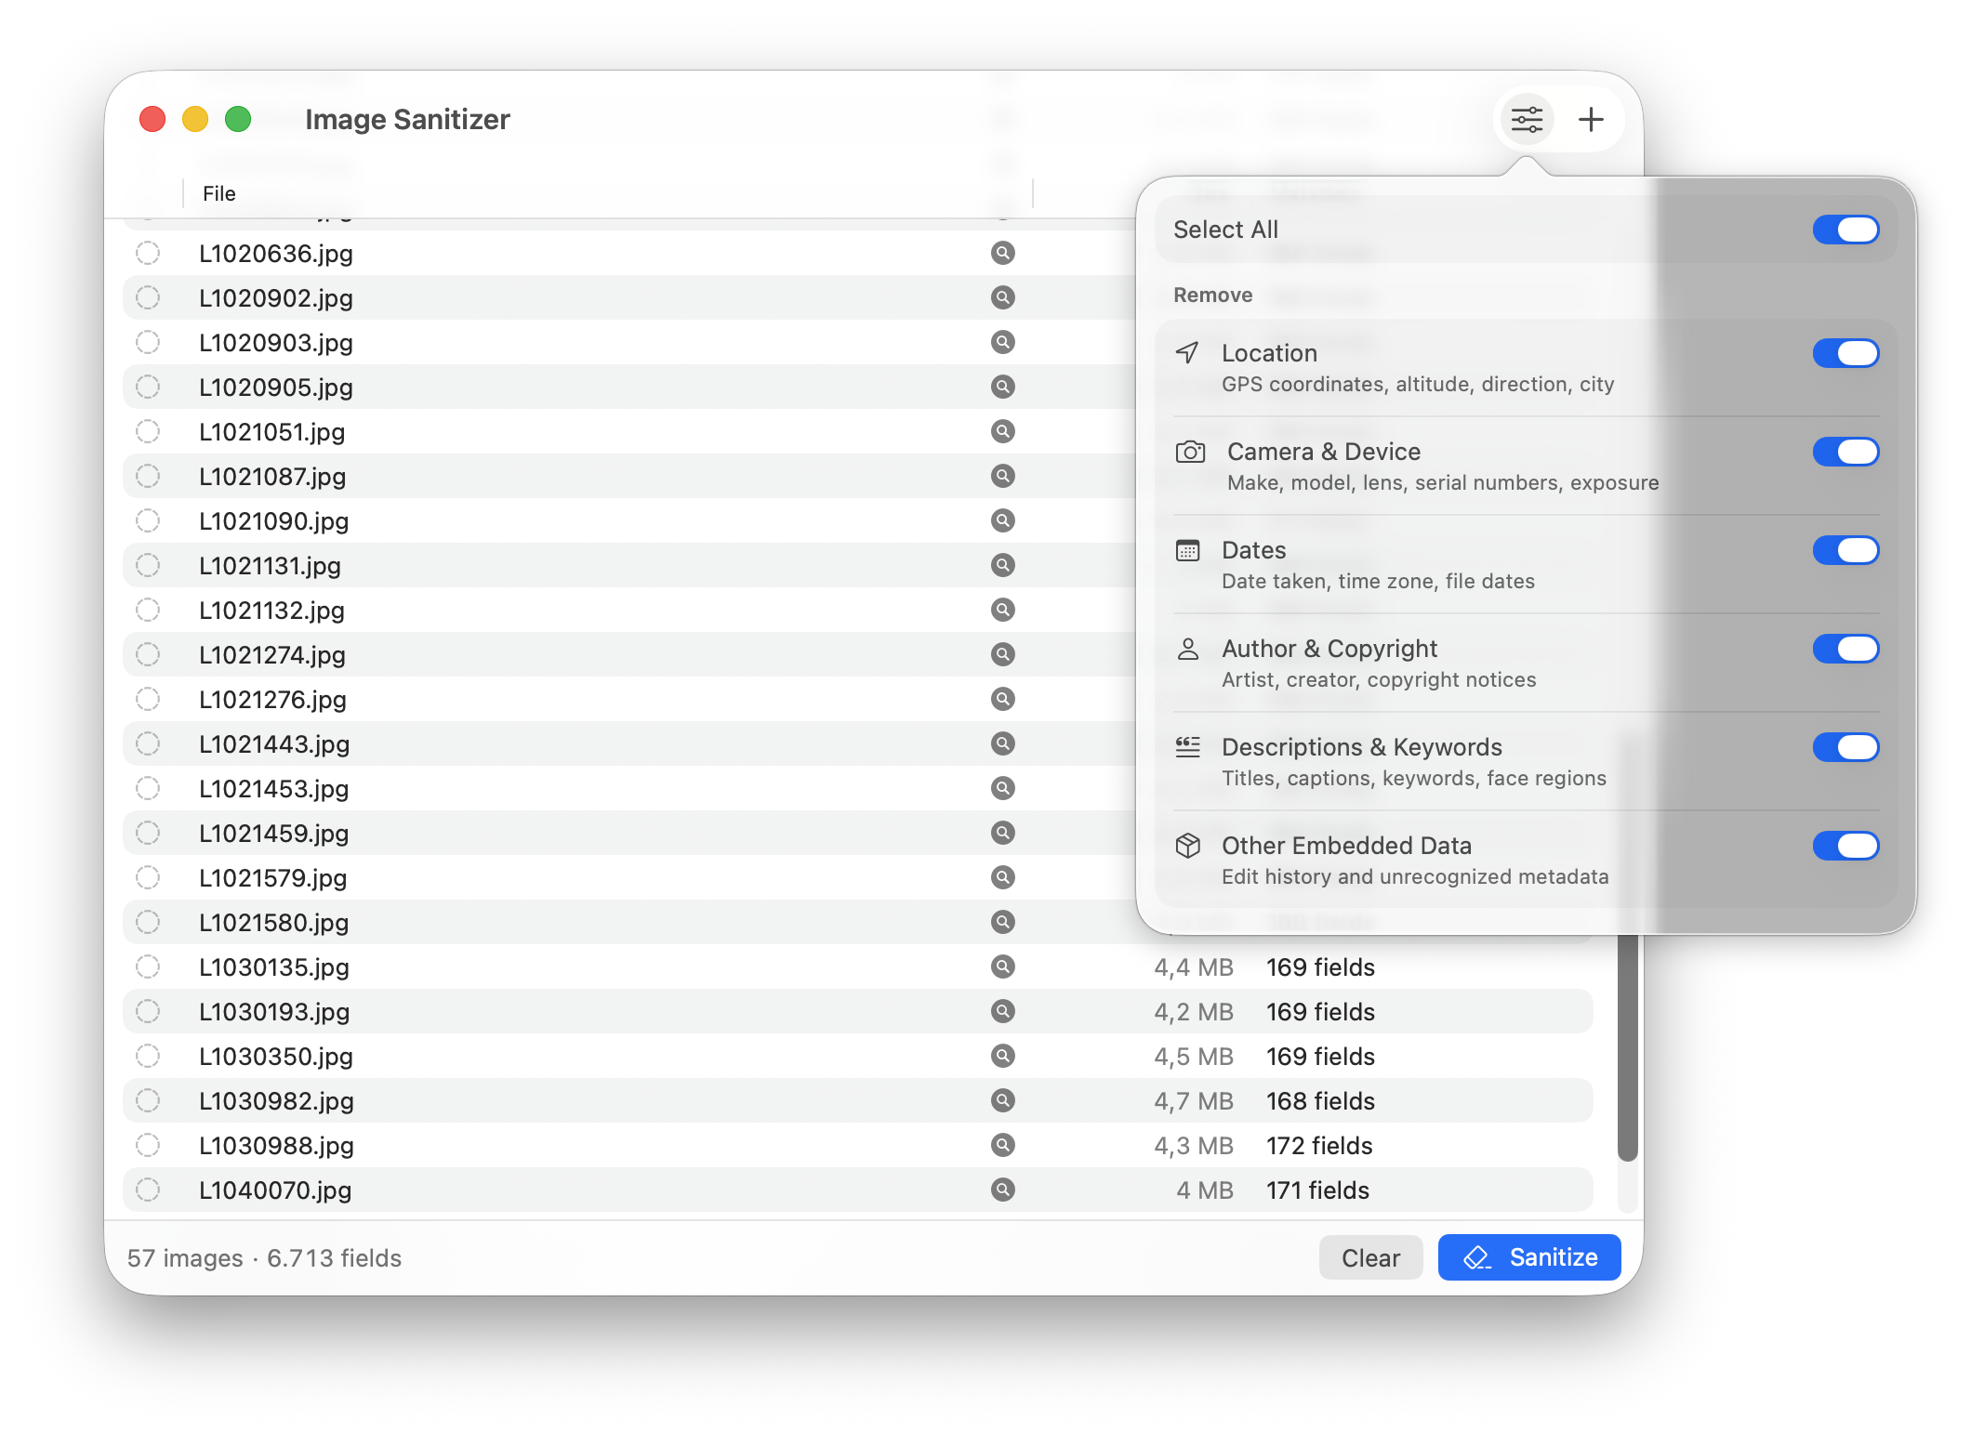Image resolution: width=1984 pixels, height=1433 pixels.
Task: Click the Clear button
Action: tap(1370, 1257)
